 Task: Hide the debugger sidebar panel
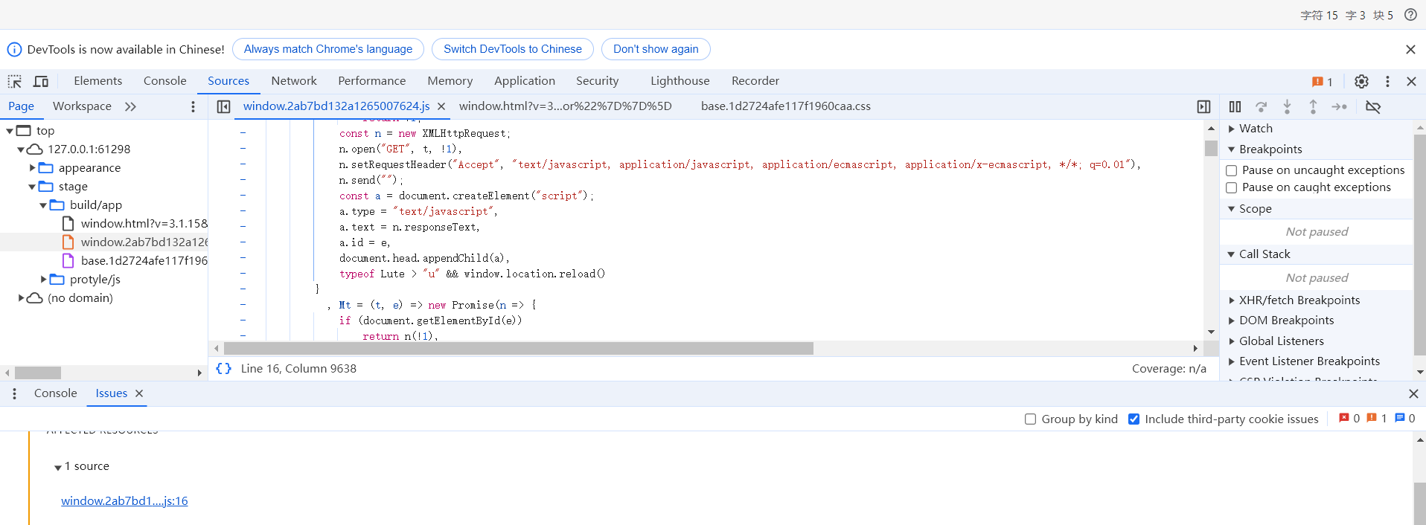coord(1203,107)
